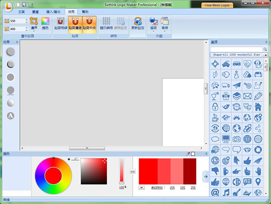The height and width of the screenshot is (204, 271).
Task: Open the canvas 顏色 color dropdown in the ribbon
Action: (x=45, y=24)
